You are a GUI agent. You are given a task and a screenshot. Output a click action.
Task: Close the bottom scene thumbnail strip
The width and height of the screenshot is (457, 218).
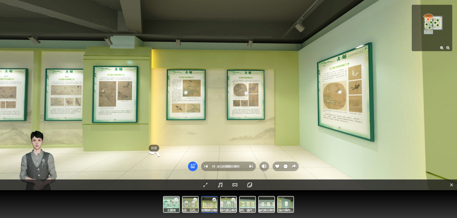[x=451, y=185]
